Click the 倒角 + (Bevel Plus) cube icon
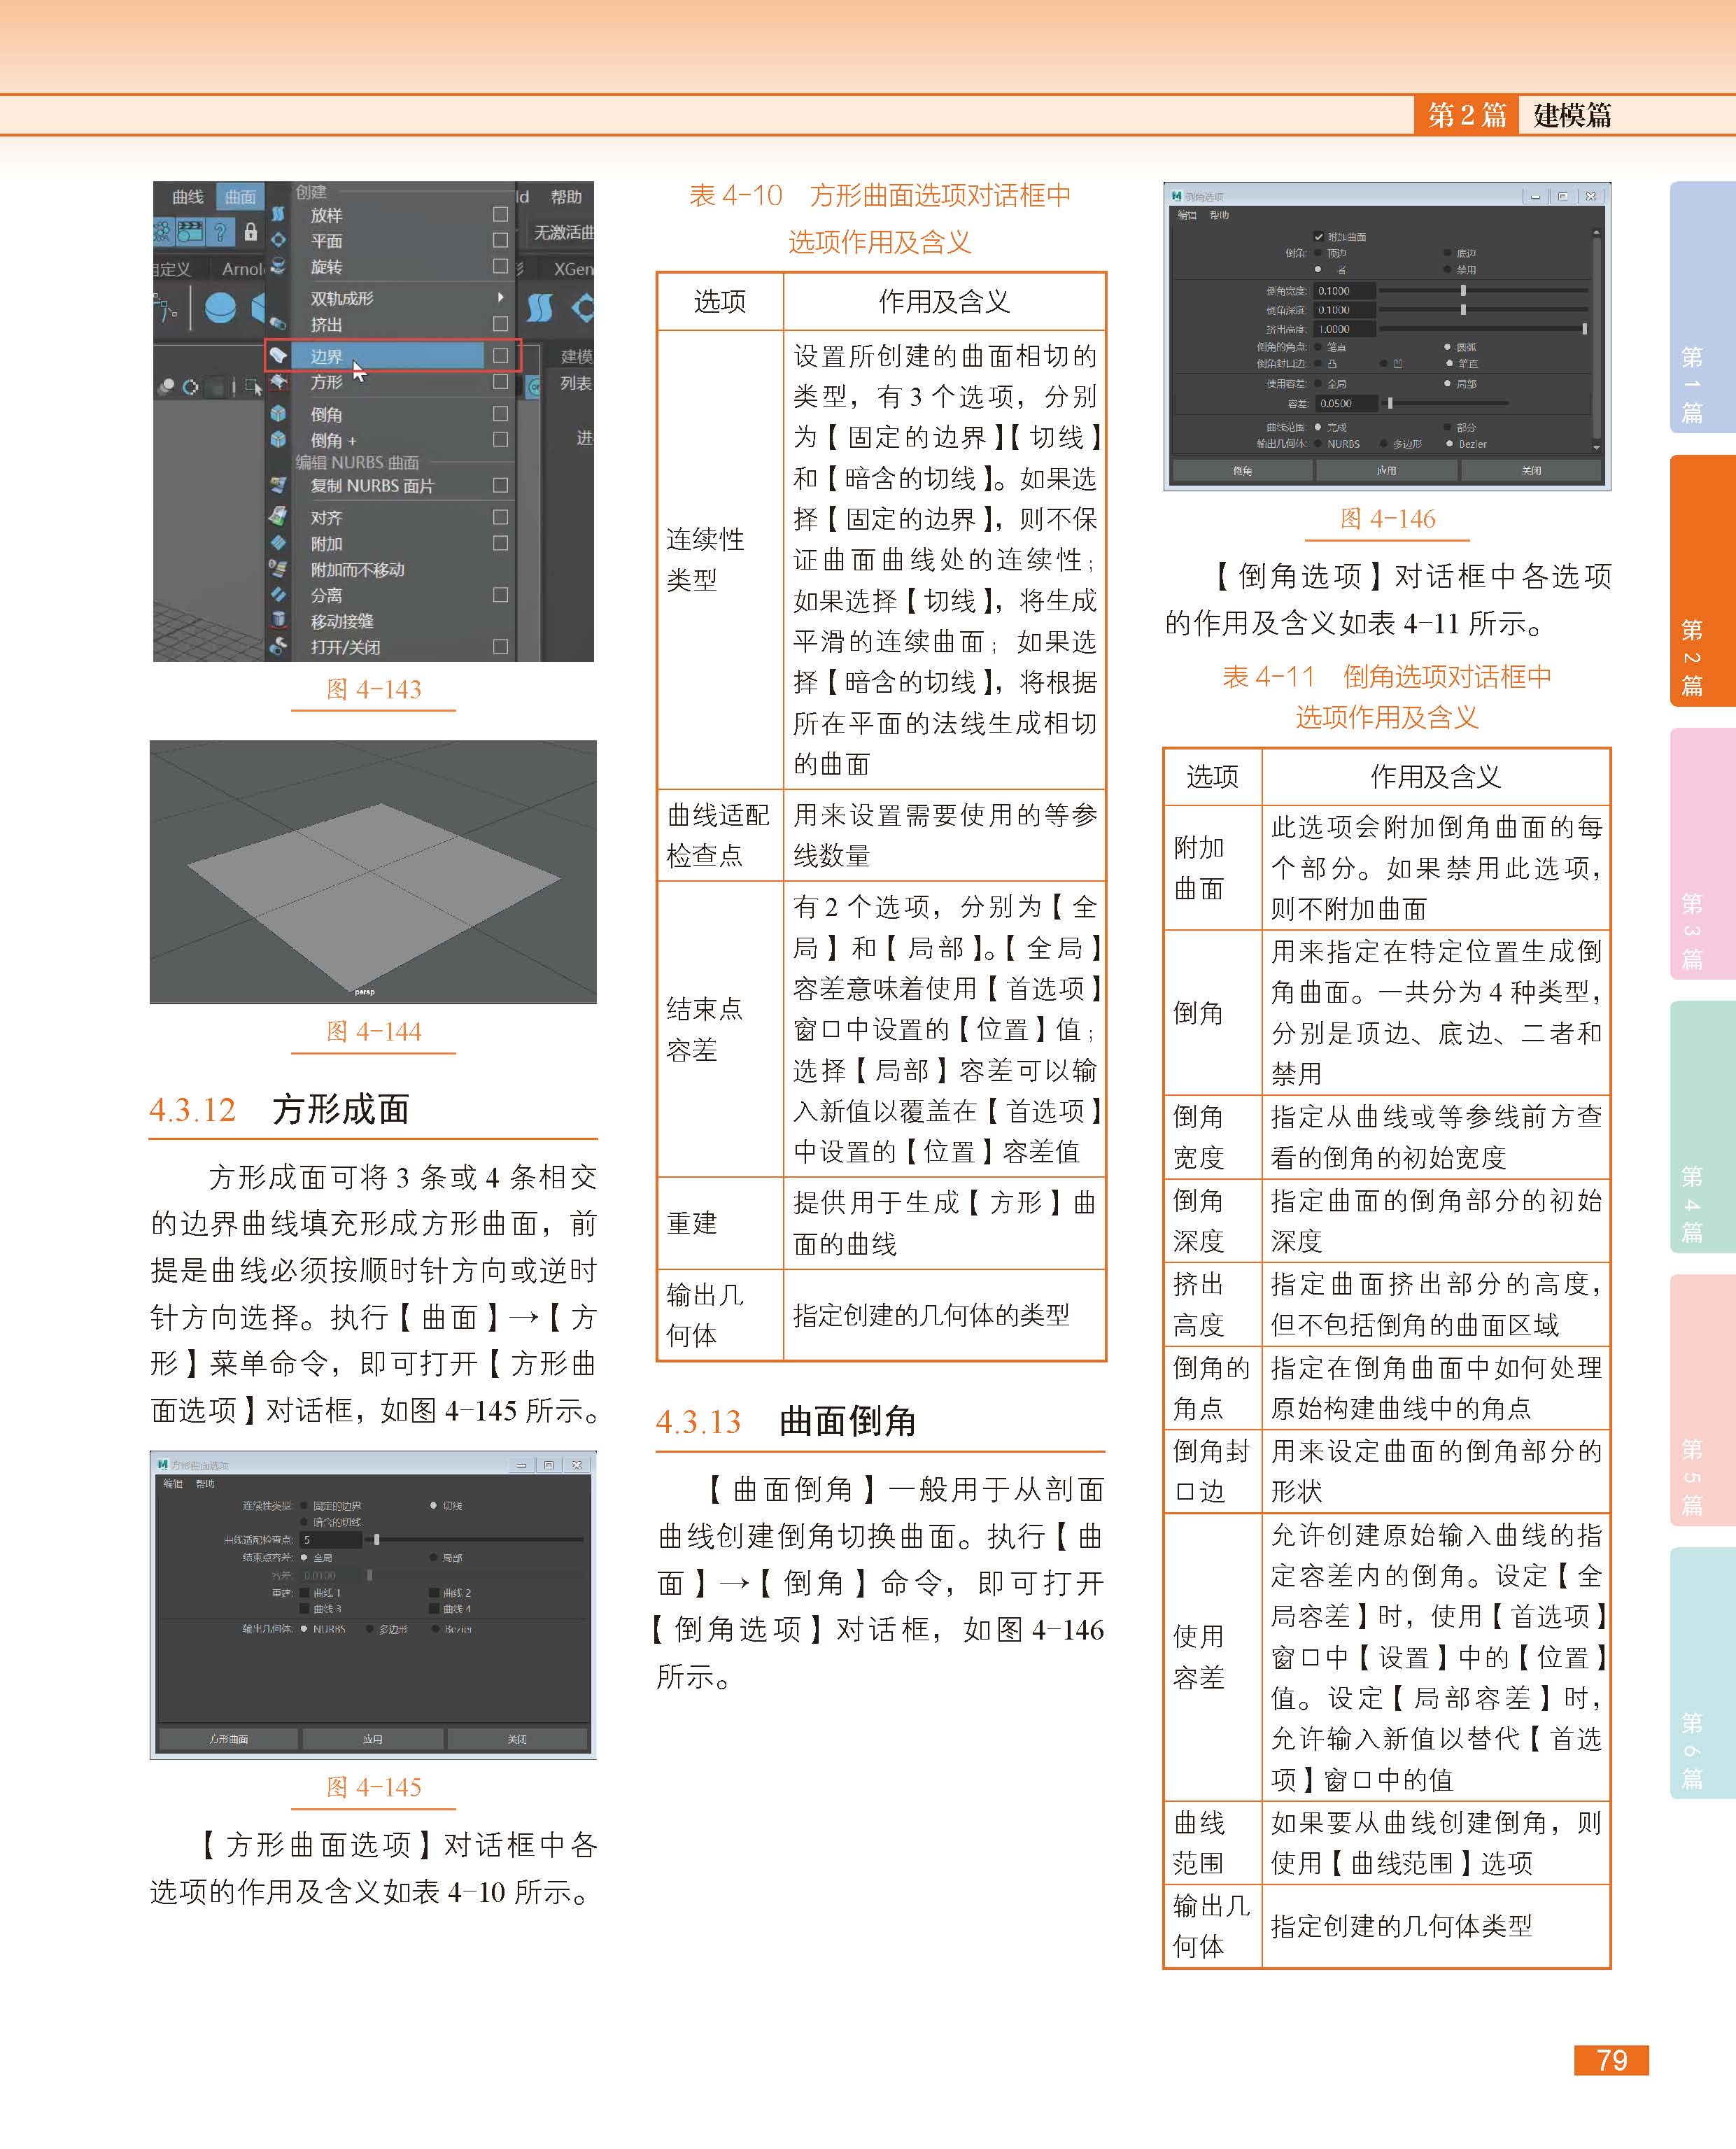Image resolution: width=1736 pixels, height=2149 pixels. point(278,439)
